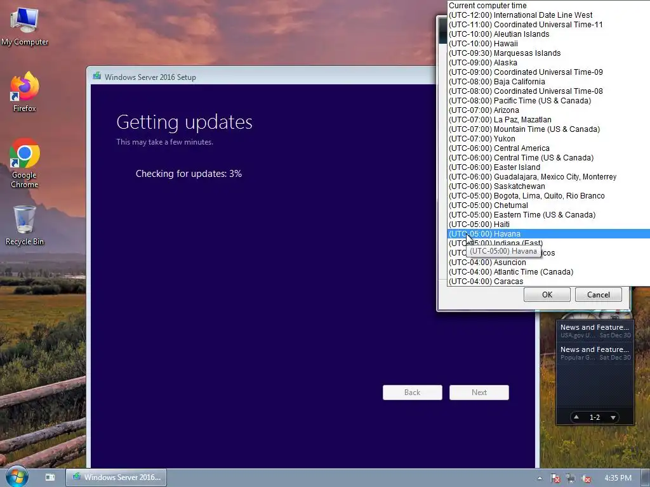Open the USA.gov News and Features headline
The width and height of the screenshot is (650, 487).
pyautogui.click(x=595, y=331)
